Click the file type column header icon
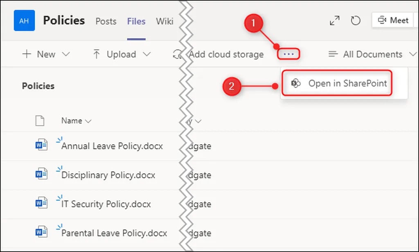The image size is (419, 252). tap(40, 120)
